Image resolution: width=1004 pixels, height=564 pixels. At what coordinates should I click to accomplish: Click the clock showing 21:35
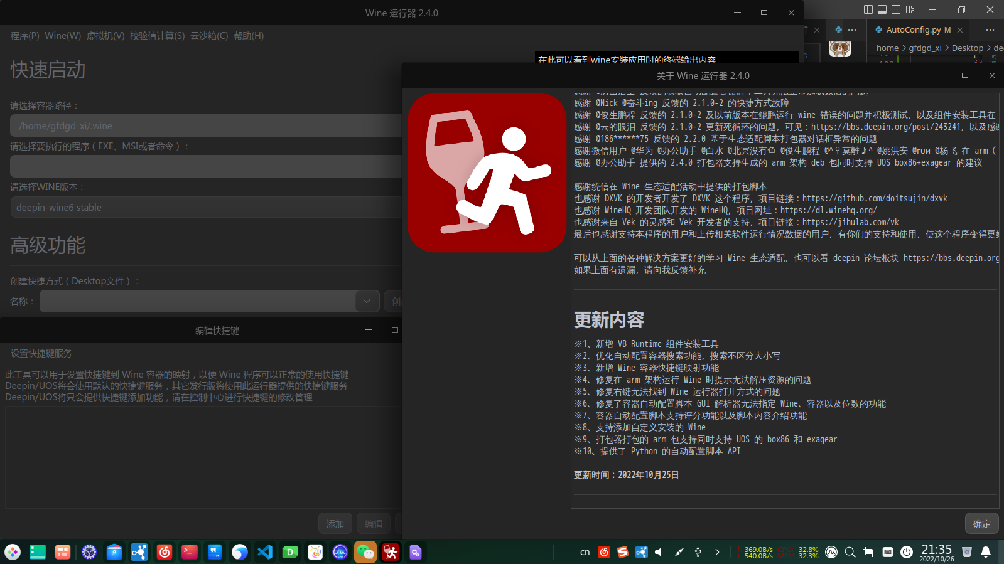pyautogui.click(x=937, y=552)
